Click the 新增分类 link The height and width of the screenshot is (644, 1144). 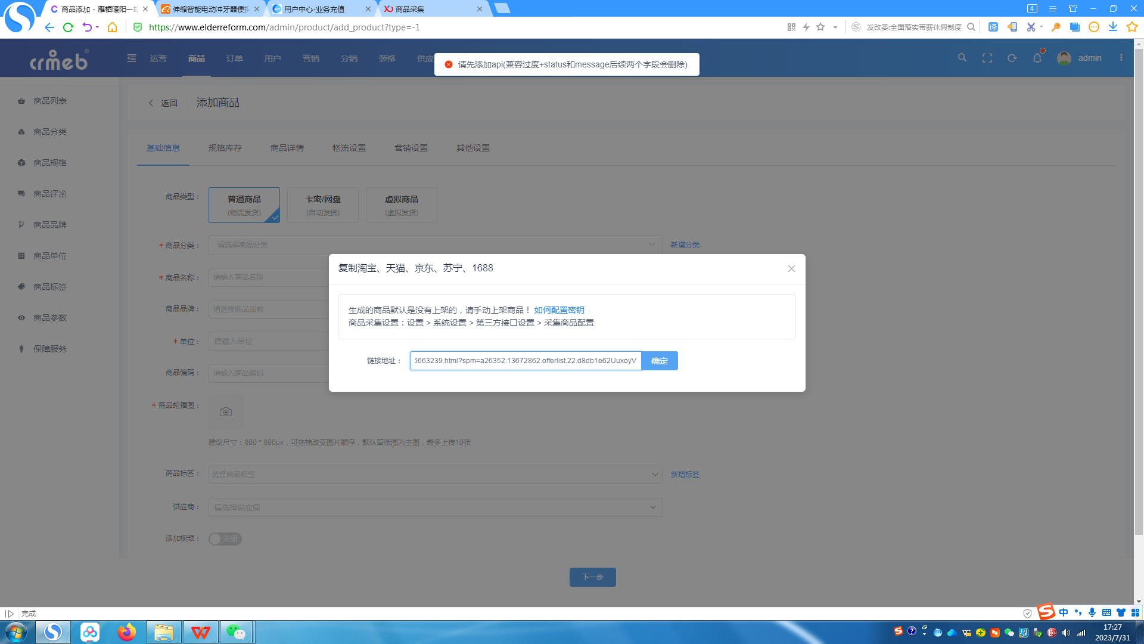(x=685, y=245)
